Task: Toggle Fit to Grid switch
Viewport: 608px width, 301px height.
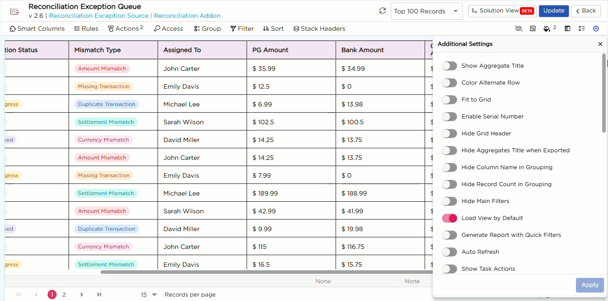Action: [450, 100]
